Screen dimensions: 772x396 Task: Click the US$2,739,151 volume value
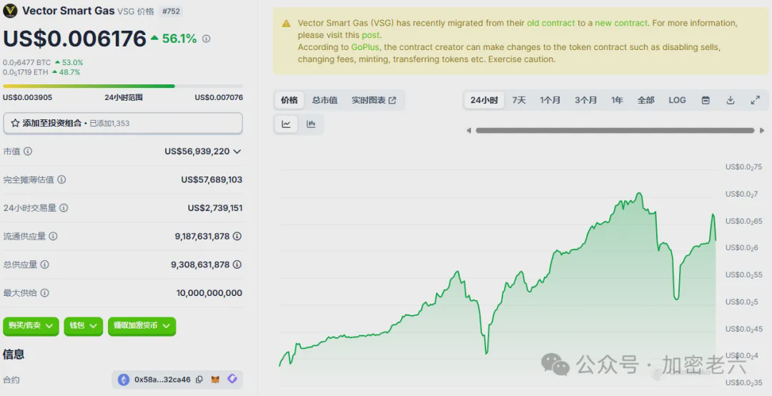point(215,208)
